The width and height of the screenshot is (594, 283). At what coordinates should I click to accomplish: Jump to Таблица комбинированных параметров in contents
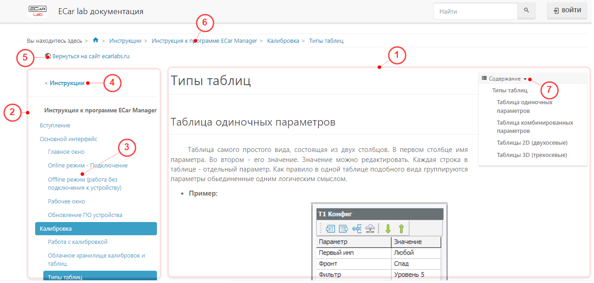click(x=535, y=126)
